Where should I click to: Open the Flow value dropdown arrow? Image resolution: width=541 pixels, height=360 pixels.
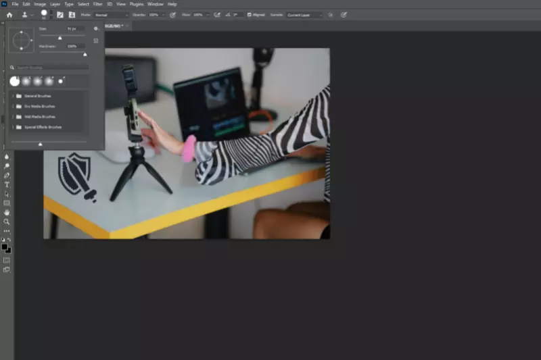tap(208, 15)
